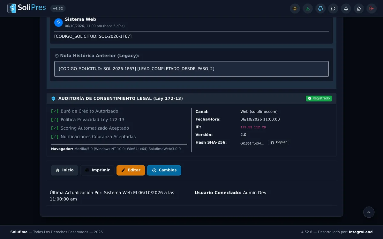This screenshot has height=239, width=383.
Task: Copy the SHA-256 hash
Action: 279,142
